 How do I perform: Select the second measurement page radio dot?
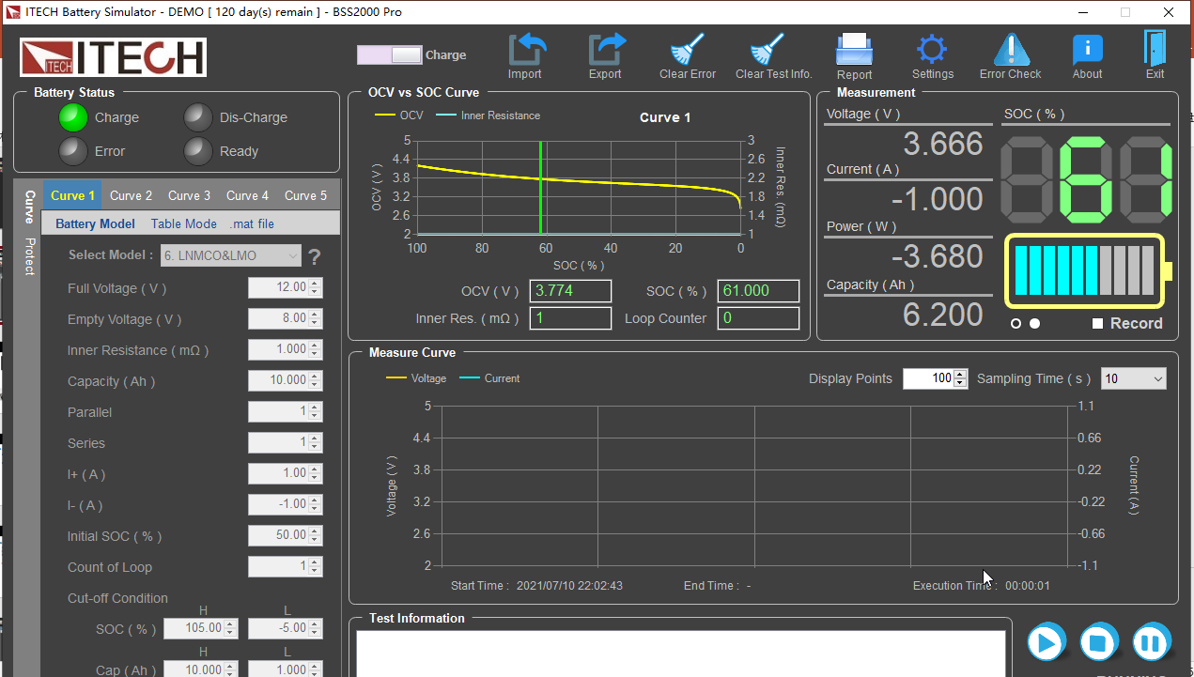[x=1034, y=324]
